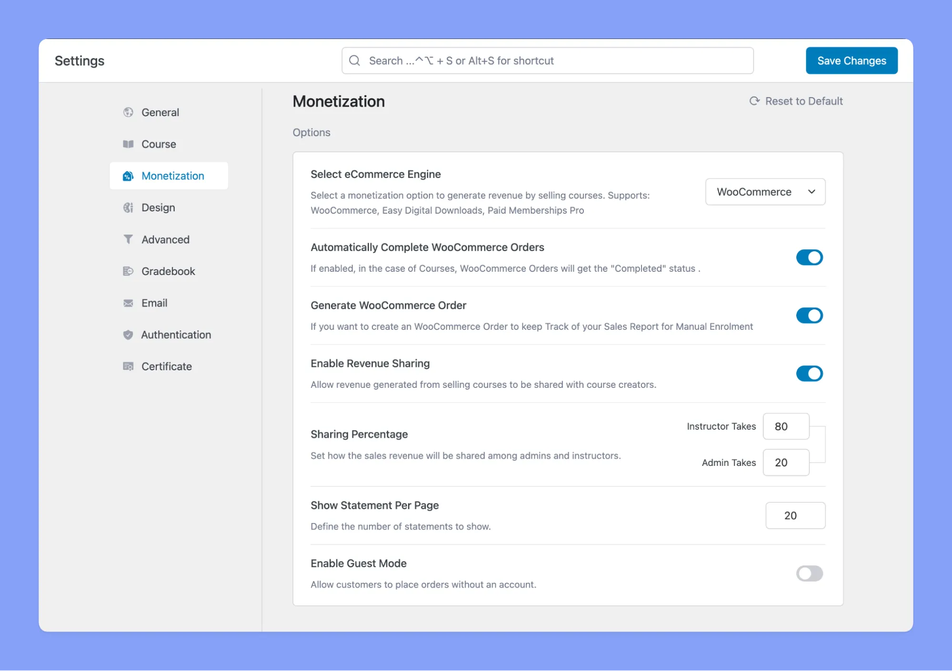The height and width of the screenshot is (671, 952).
Task: Click the General globe icon in sidebar
Action: click(x=128, y=112)
